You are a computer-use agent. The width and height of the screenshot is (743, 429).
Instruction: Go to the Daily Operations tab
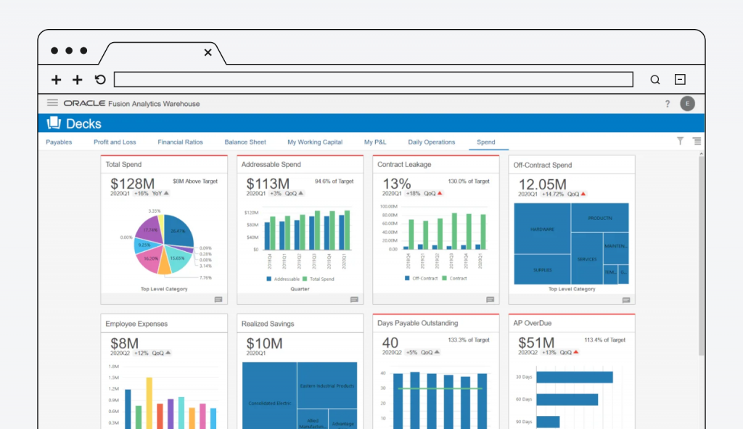coord(432,142)
